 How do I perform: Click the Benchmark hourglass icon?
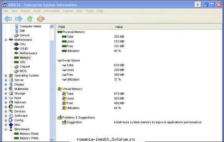pyautogui.click(x=11, y=129)
